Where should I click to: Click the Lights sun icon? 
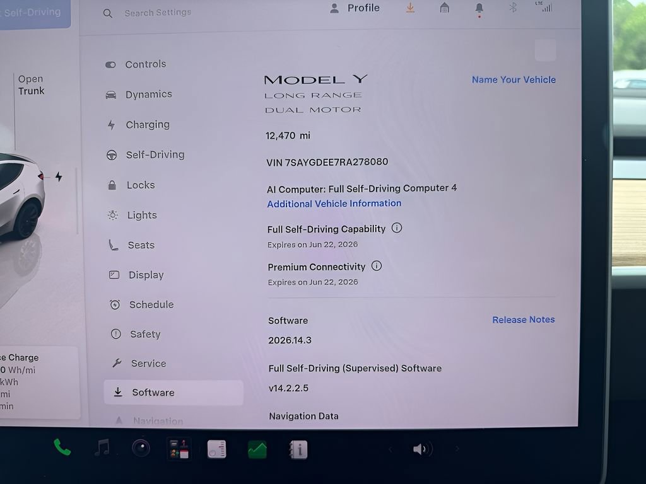coord(113,215)
